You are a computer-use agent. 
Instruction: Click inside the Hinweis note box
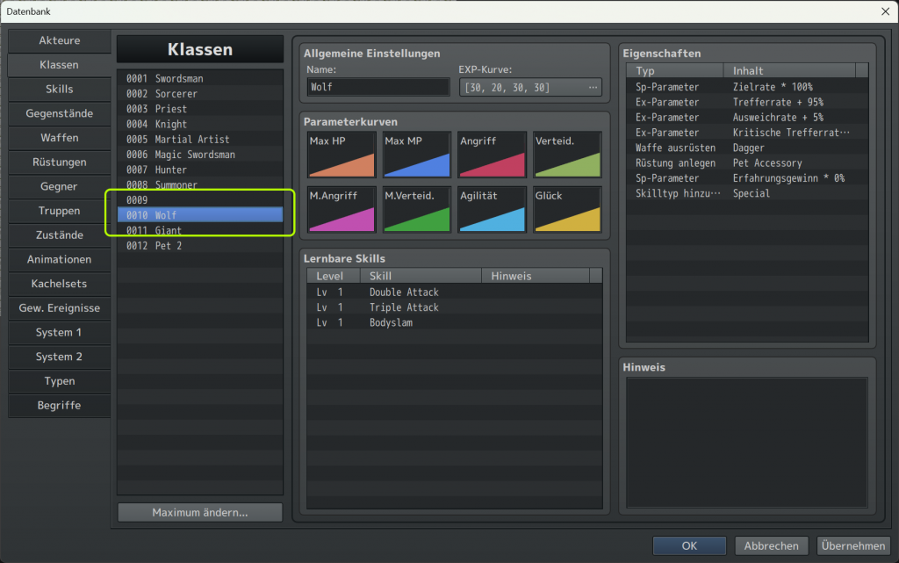pyautogui.click(x=747, y=442)
